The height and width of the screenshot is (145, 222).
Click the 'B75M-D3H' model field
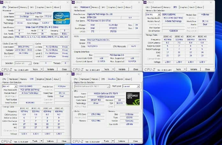pos(103,18)
